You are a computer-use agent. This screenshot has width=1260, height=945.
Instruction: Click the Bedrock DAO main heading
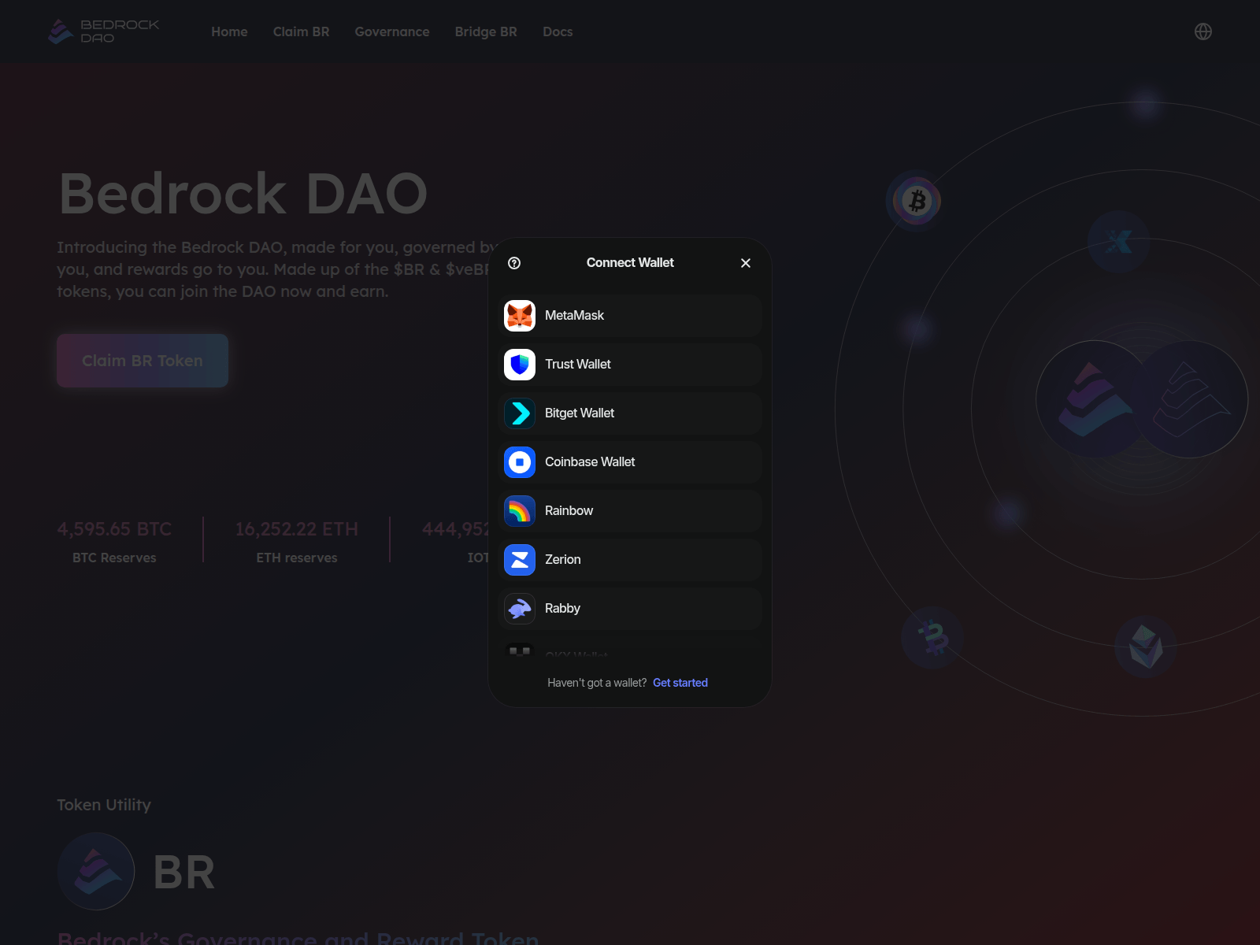(x=243, y=194)
